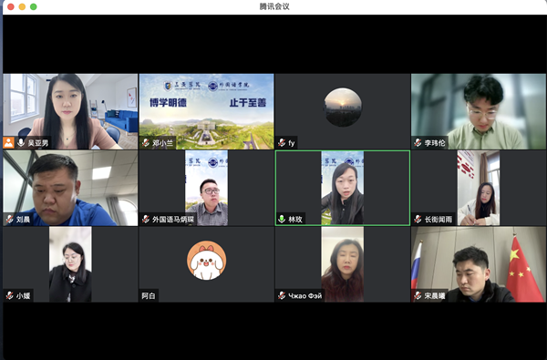Click the green fullscreen window button
Viewport: 547px width, 360px height.
coord(34,6)
